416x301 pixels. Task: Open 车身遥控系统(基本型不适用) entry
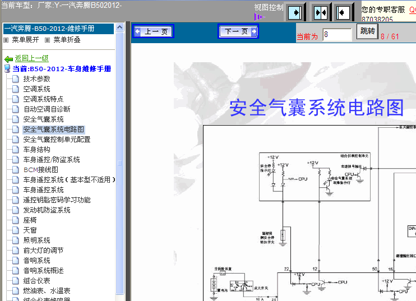coord(70,179)
